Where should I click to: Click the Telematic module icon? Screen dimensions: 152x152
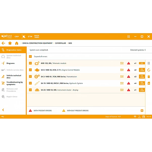pos(37,63)
